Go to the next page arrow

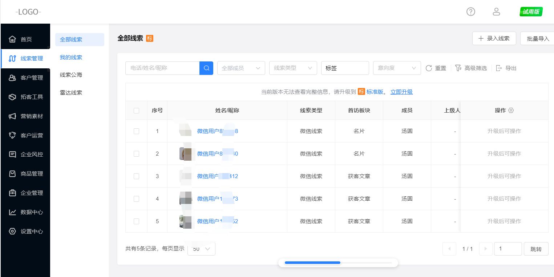coord(486,249)
